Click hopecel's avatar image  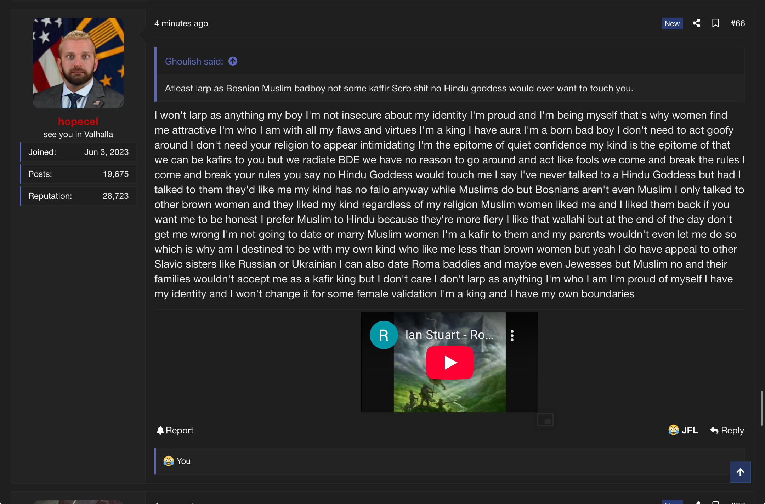click(78, 63)
